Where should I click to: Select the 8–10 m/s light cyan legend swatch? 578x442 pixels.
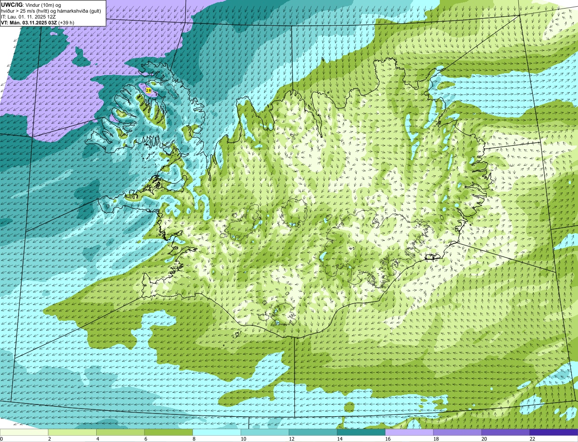(216, 433)
